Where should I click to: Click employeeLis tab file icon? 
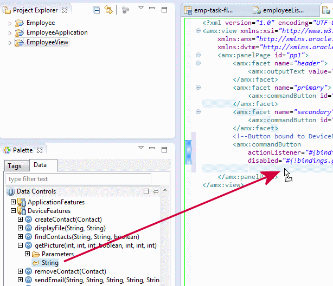tap(257, 10)
